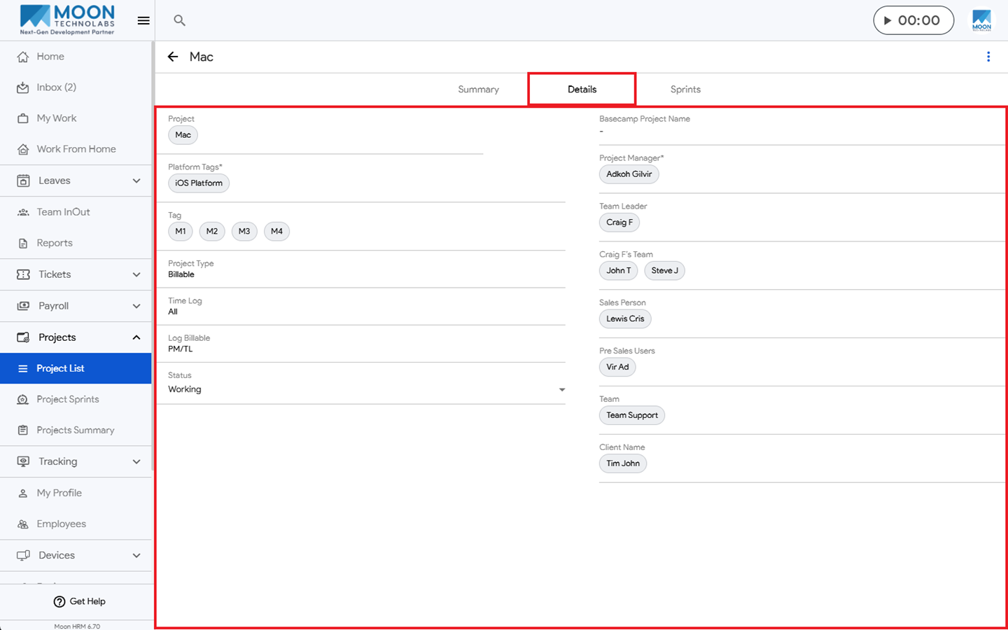
Task: Open Projects Summary menu item
Action: [76, 430]
